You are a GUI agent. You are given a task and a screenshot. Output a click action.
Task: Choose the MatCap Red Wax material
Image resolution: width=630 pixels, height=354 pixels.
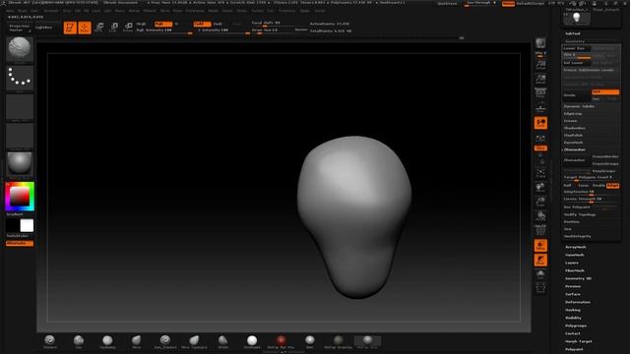[281, 342]
